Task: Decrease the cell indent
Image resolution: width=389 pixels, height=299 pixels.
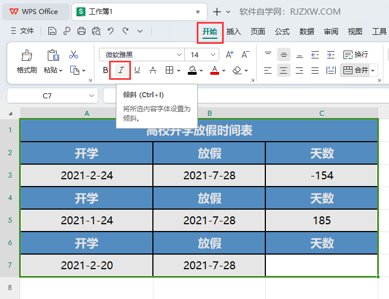Action: [315, 55]
